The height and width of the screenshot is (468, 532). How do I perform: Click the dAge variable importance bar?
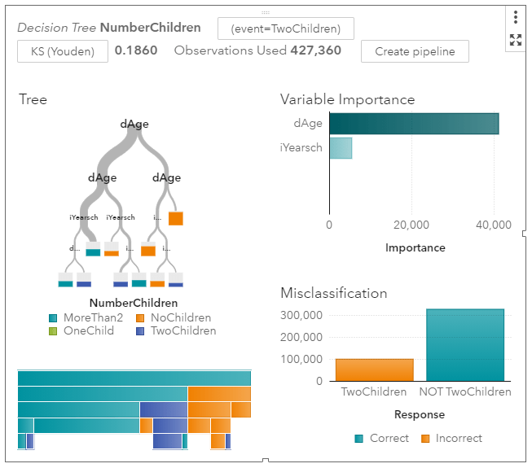pos(413,124)
